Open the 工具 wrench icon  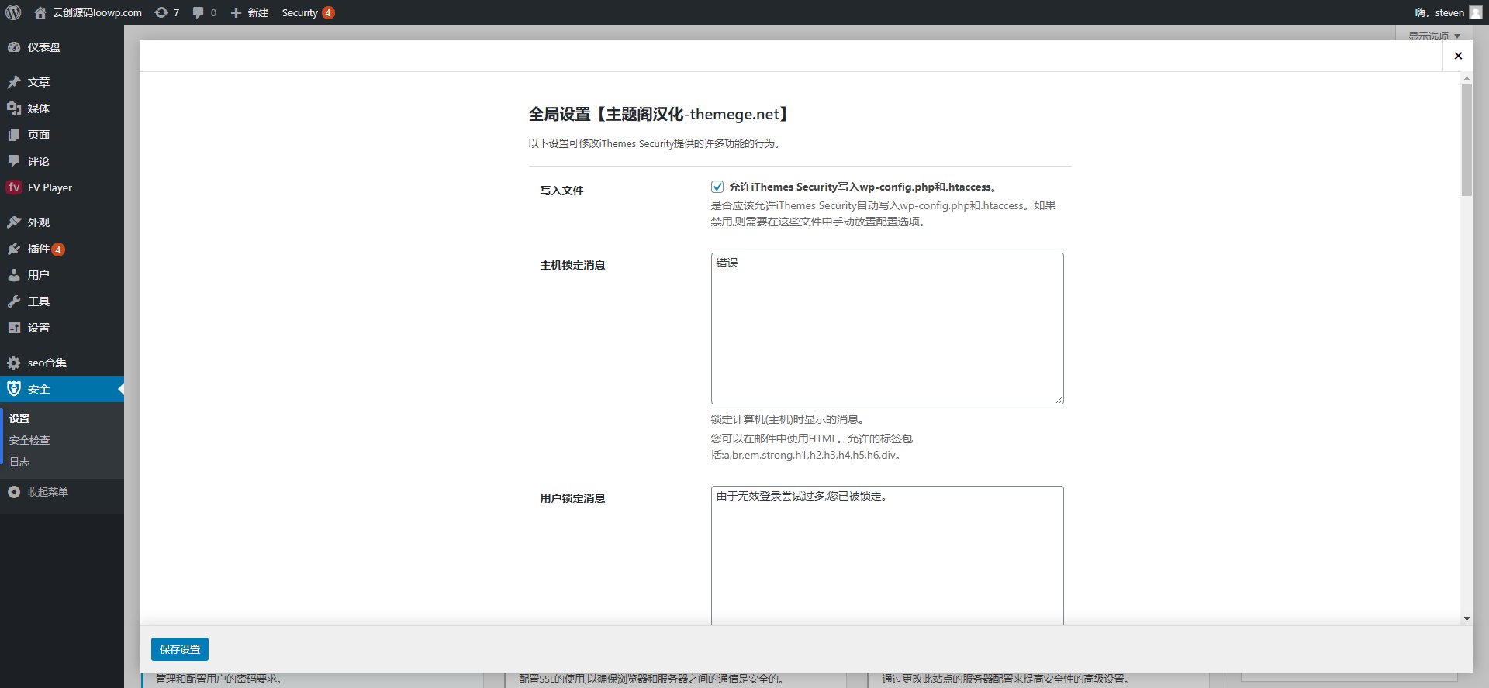pyautogui.click(x=14, y=301)
